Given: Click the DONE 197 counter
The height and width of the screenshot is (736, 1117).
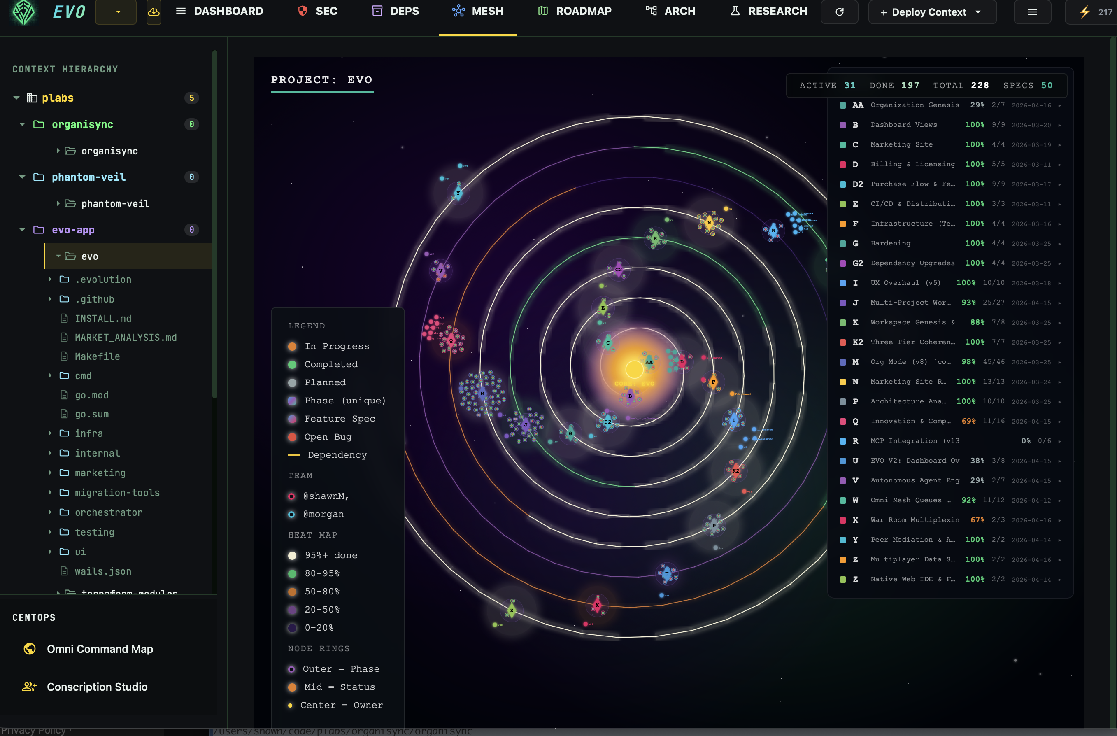Looking at the screenshot, I should point(894,86).
